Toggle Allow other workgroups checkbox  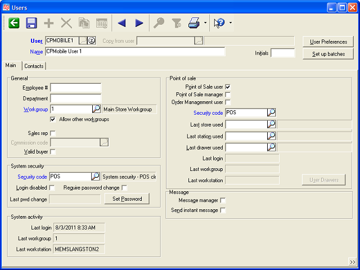tap(53, 119)
